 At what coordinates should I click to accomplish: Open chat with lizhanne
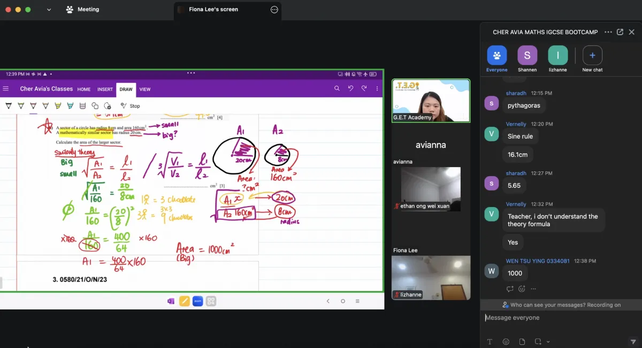558,59
